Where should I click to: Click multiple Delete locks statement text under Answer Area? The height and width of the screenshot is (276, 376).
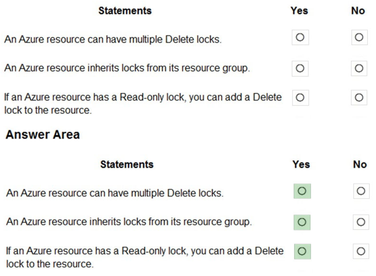pos(115,193)
